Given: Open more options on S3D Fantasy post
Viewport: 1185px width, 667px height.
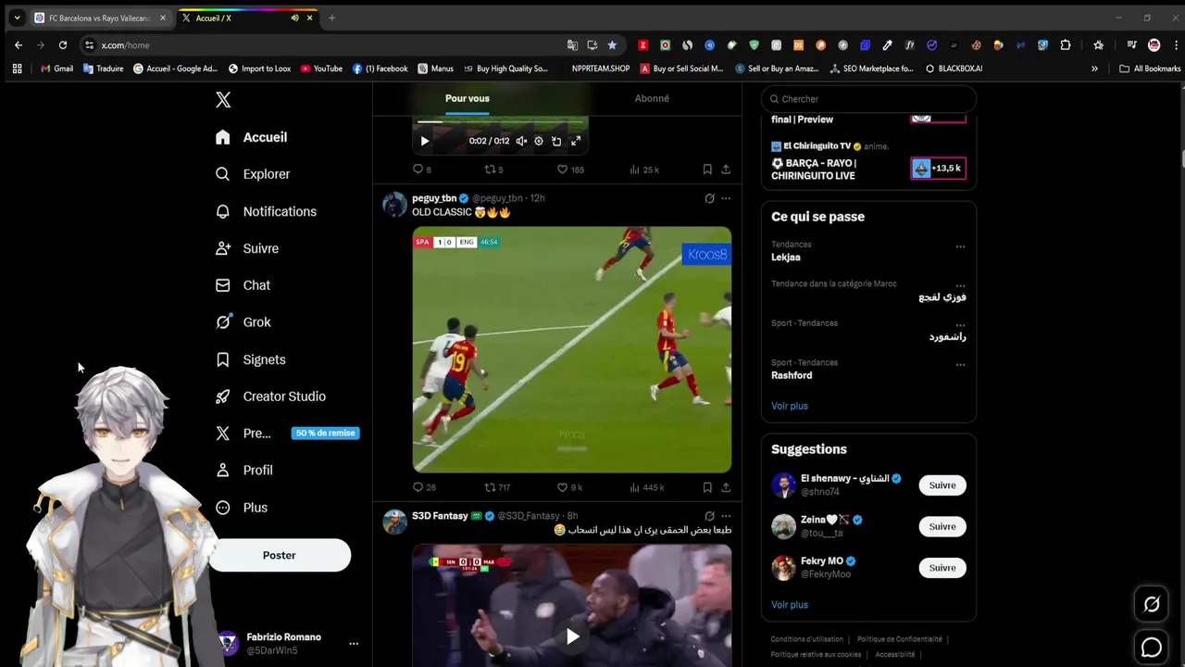Looking at the screenshot, I should [726, 516].
